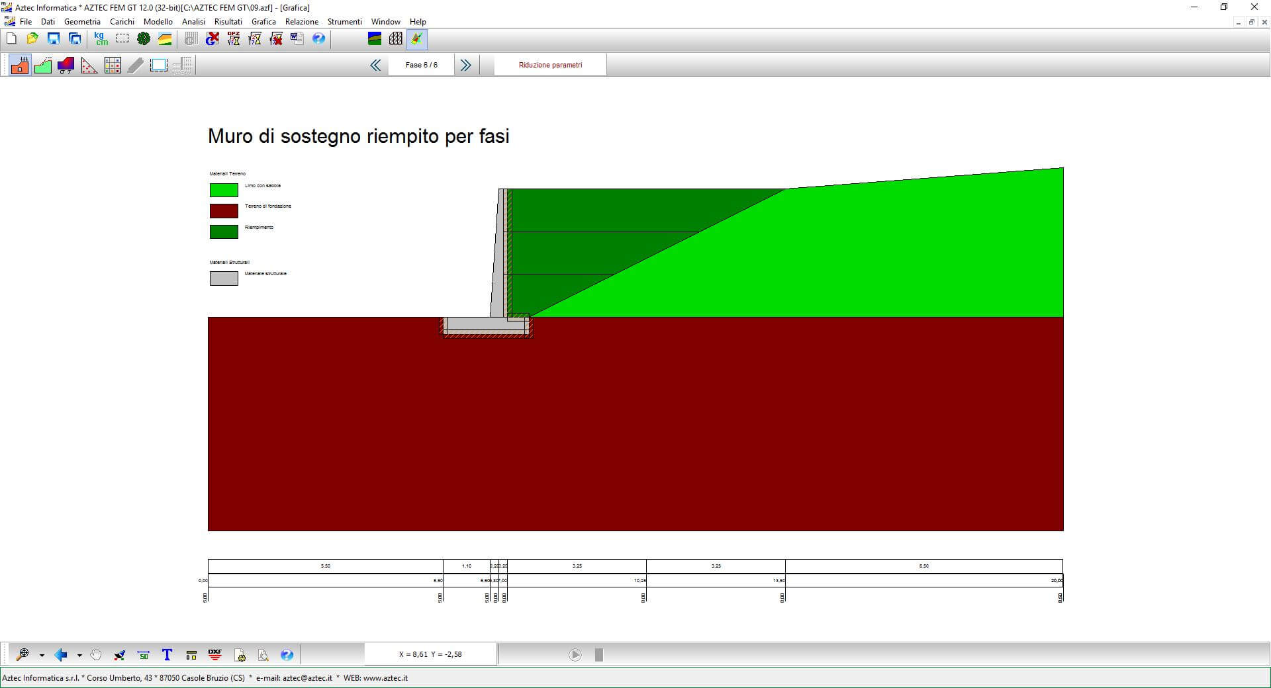Open dropdown arrow beside blue back arrow

tap(79, 656)
